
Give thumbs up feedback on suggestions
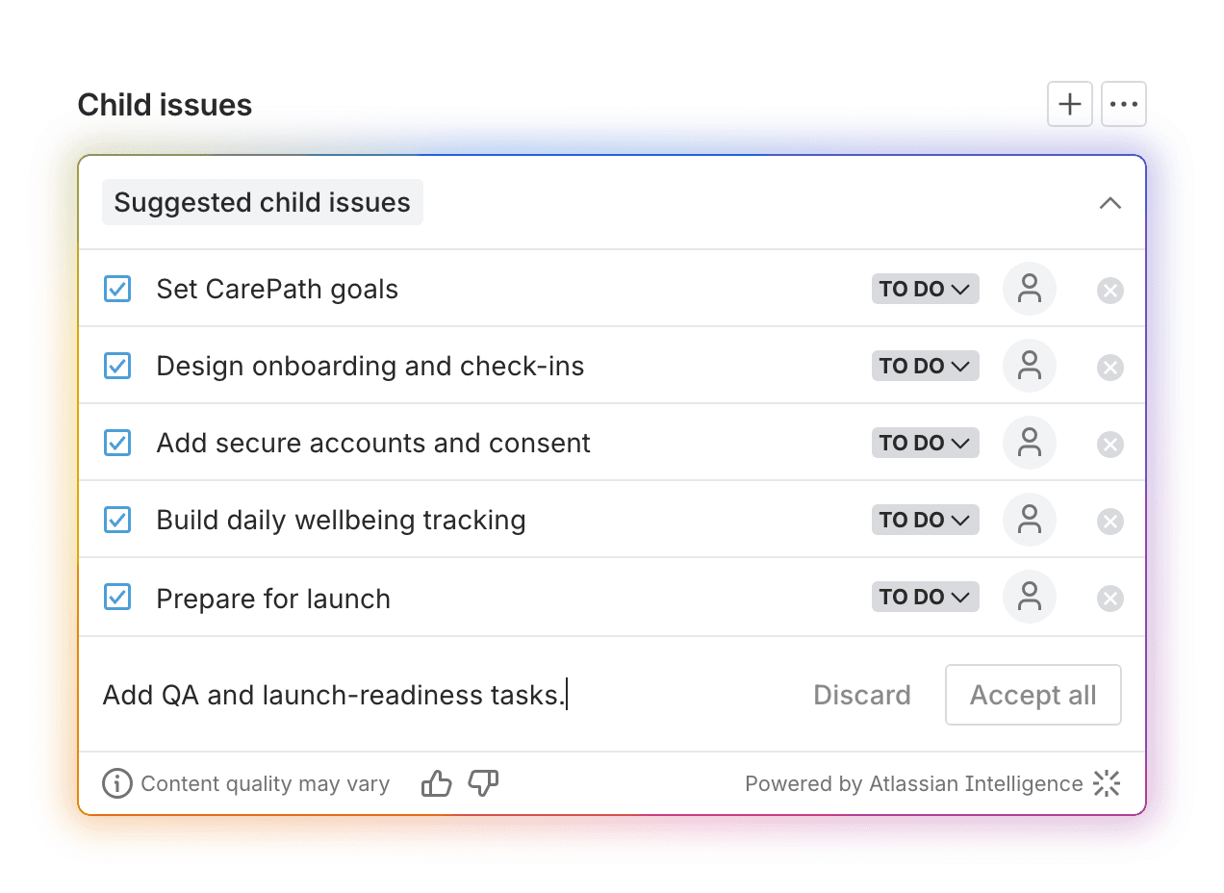437,784
